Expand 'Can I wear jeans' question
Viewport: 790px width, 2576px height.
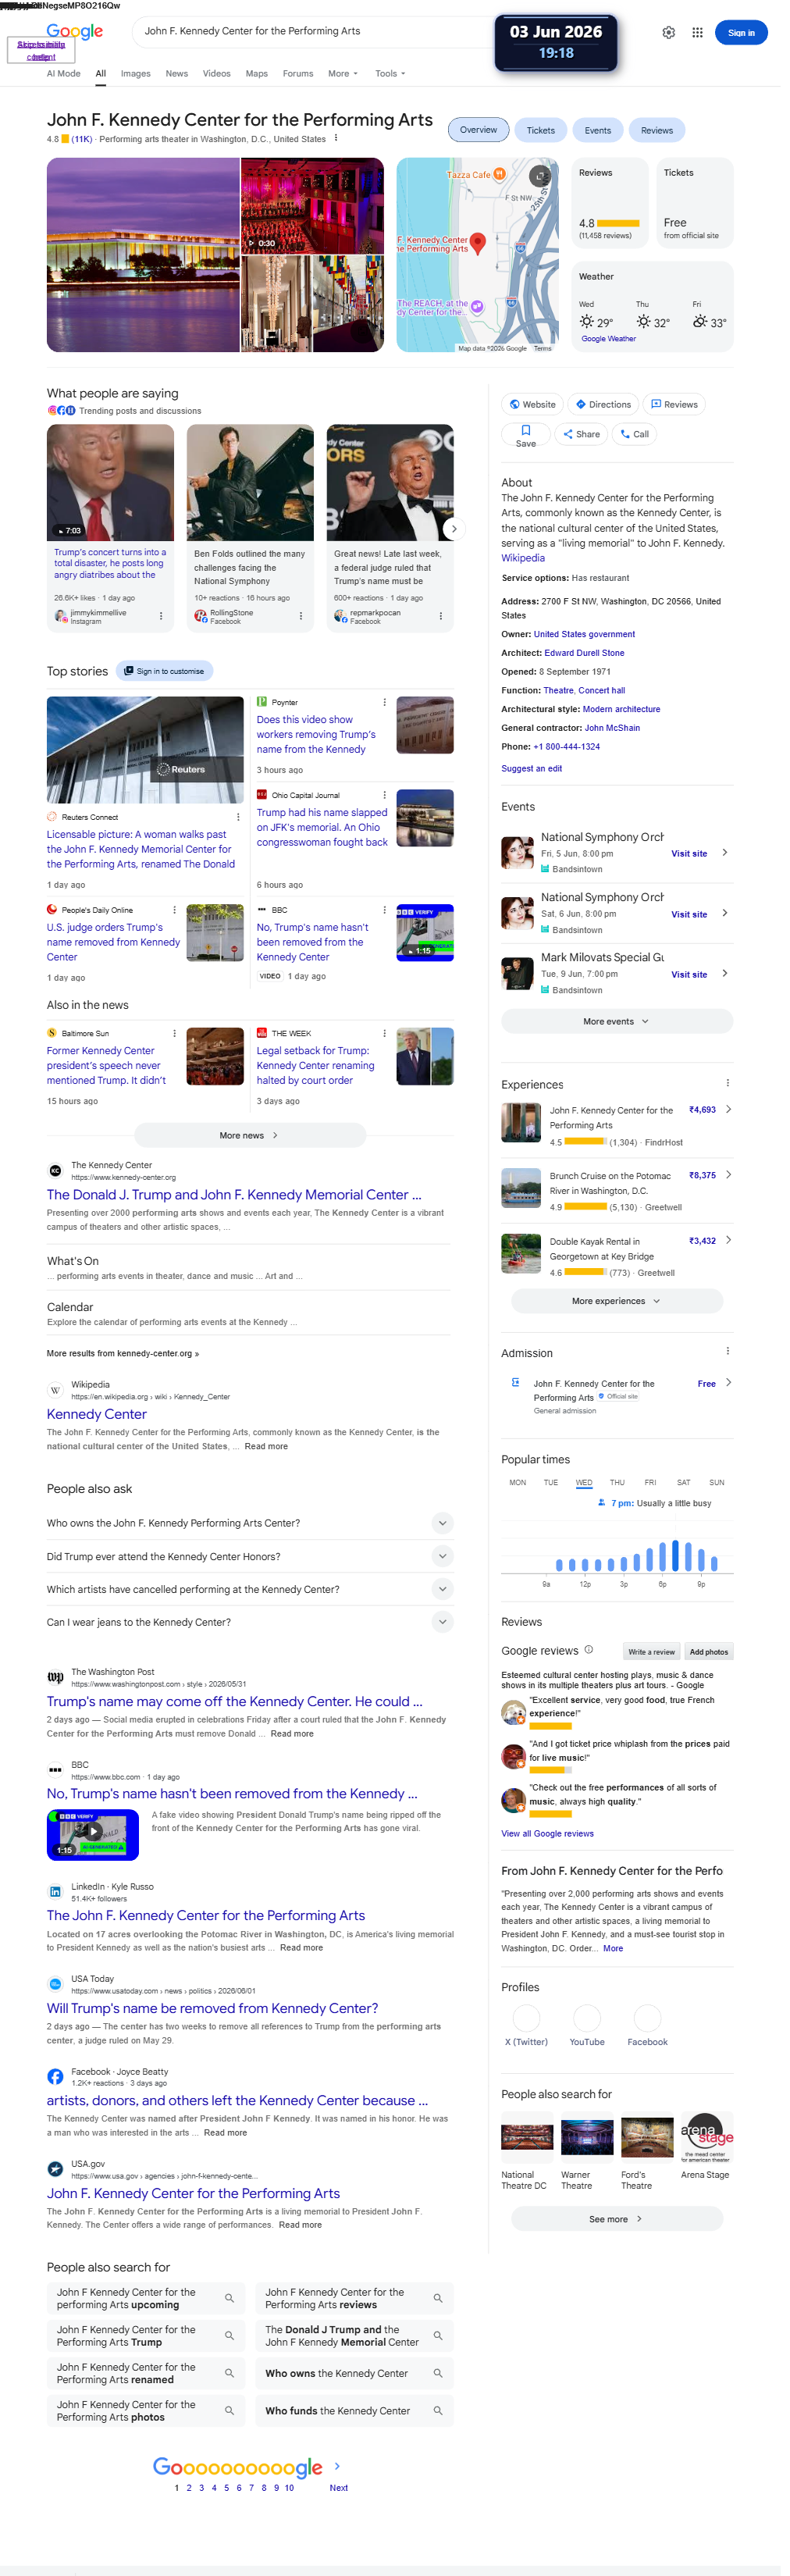point(250,1622)
